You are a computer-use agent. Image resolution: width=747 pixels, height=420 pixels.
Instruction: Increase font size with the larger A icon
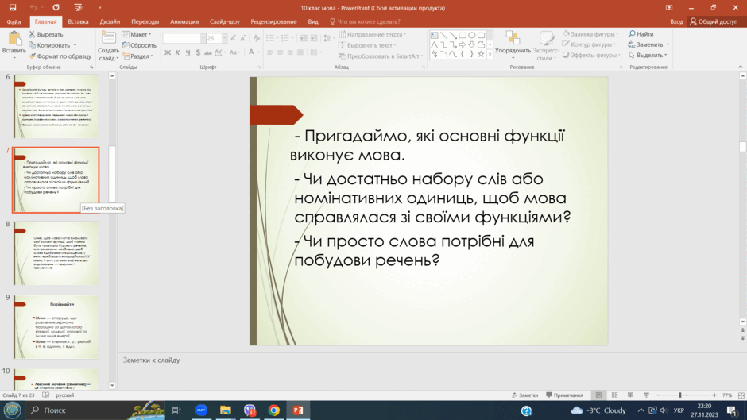coord(233,38)
